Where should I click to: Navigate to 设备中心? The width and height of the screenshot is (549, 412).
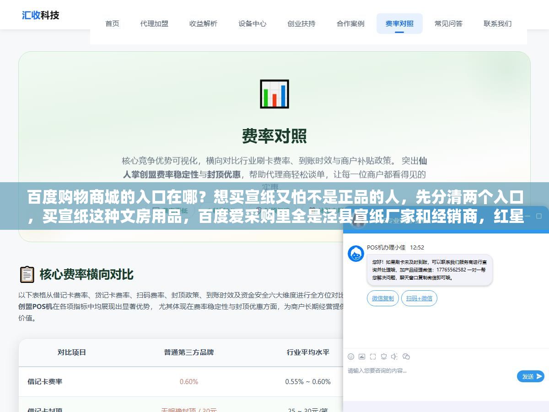[252, 23]
